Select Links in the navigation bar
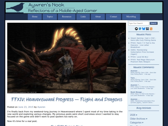The width and height of the screenshot is (168, 126). click(x=83, y=17)
